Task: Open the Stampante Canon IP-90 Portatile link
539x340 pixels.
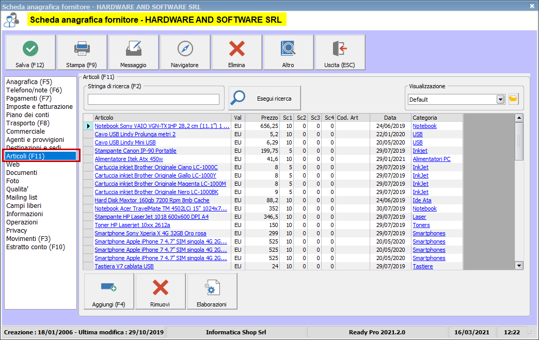Action: coord(135,151)
